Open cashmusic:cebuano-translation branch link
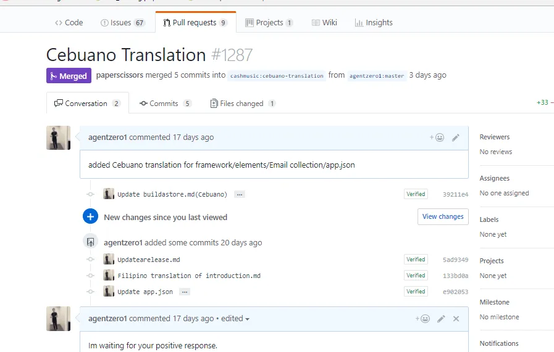The height and width of the screenshot is (352, 554). tap(277, 75)
